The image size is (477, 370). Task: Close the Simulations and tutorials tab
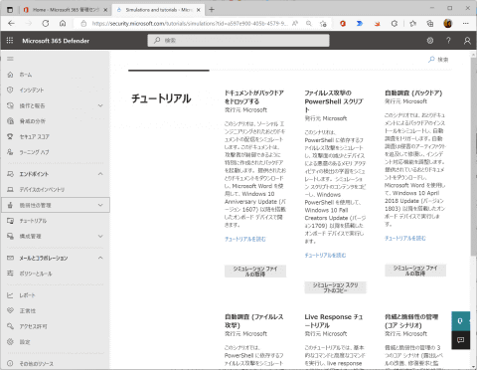tap(198, 10)
